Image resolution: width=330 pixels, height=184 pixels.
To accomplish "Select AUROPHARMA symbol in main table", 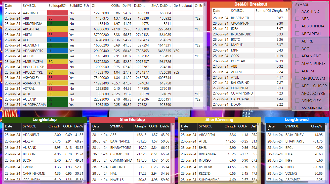I will point(34,105).
